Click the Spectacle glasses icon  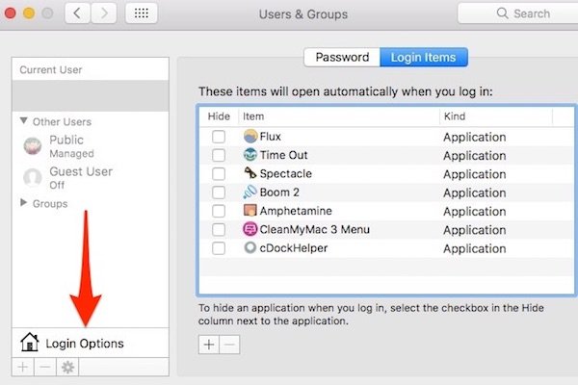250,174
